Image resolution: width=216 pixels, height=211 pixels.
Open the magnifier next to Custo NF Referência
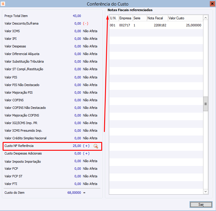pyautogui.click(x=96, y=146)
